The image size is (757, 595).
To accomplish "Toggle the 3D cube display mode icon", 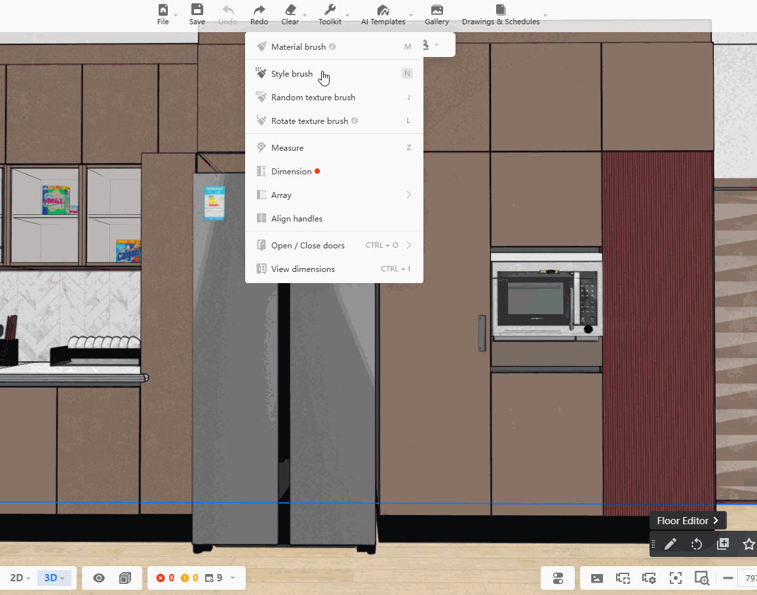I will (x=125, y=578).
